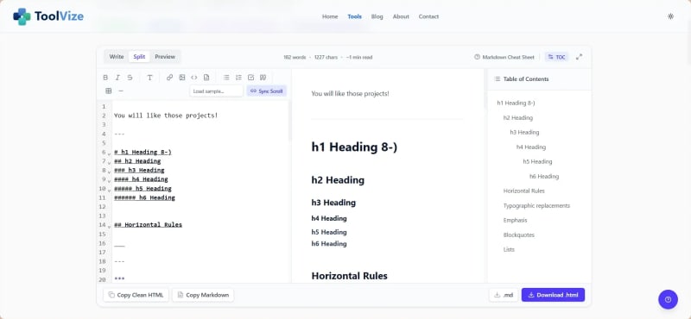
Task: Click the Copy Clean HTML button
Action: click(x=136, y=295)
